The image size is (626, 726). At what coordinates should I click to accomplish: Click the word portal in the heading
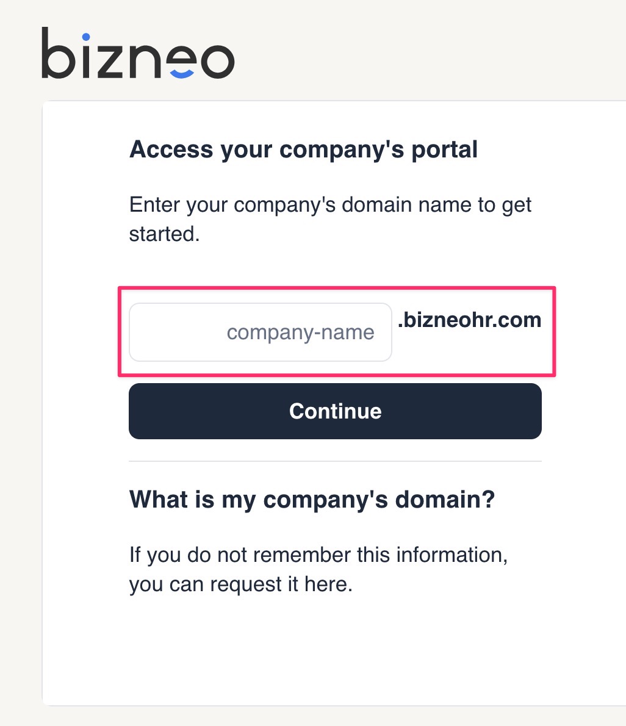(445, 151)
